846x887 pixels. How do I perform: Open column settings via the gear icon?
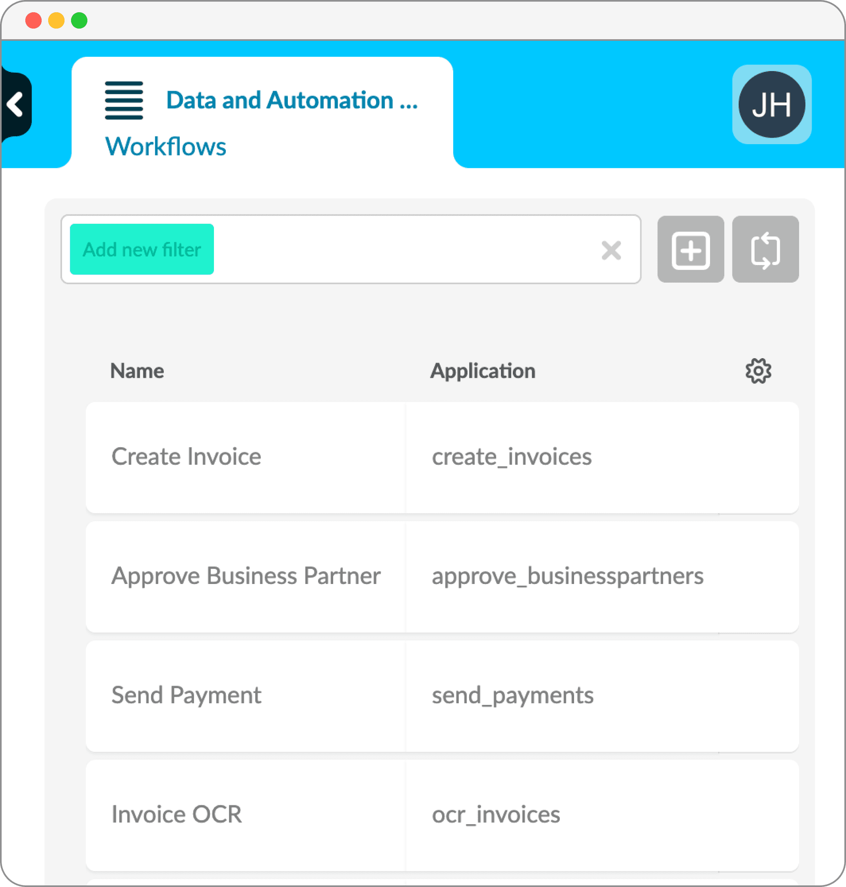point(758,371)
